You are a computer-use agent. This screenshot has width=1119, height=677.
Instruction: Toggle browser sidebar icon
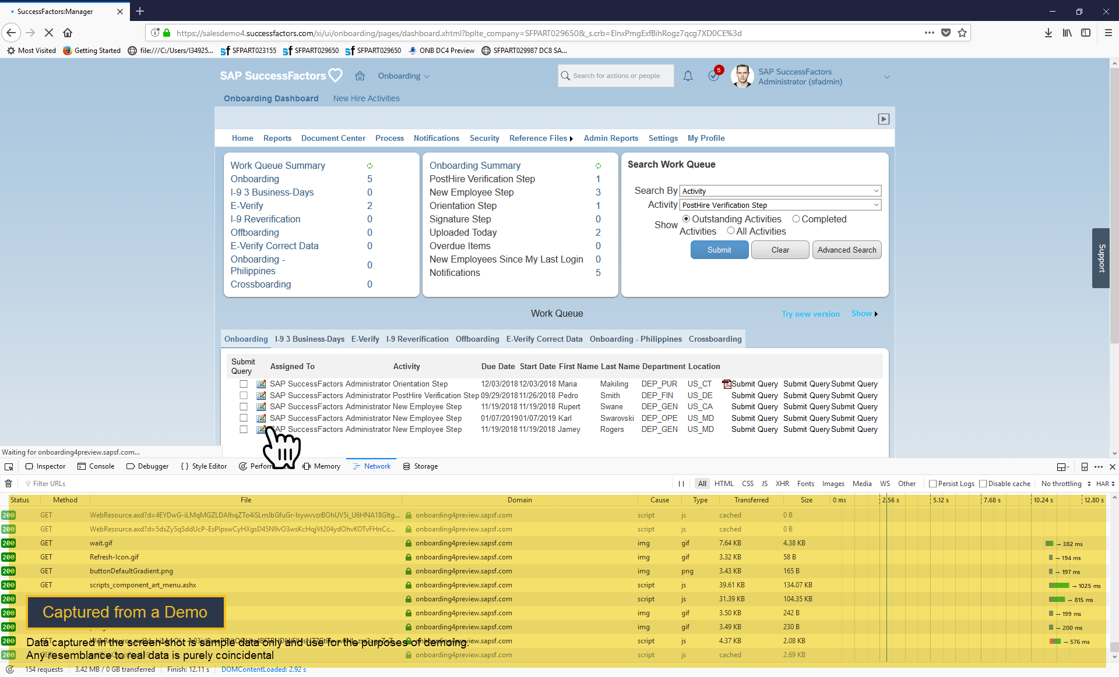(x=1086, y=33)
